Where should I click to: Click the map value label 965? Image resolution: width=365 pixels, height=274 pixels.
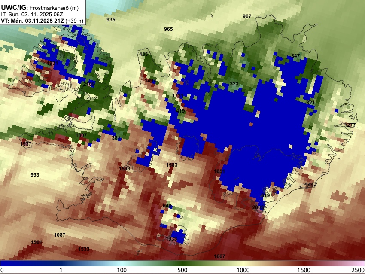(168, 29)
